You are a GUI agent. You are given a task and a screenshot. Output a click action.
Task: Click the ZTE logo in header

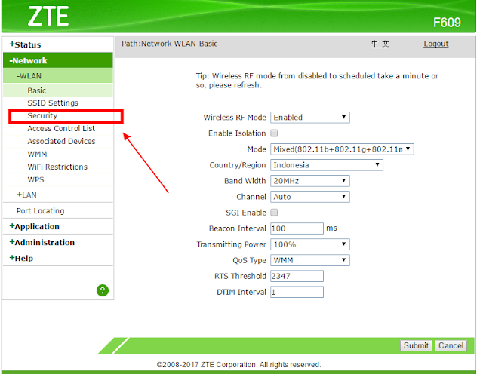(x=48, y=17)
